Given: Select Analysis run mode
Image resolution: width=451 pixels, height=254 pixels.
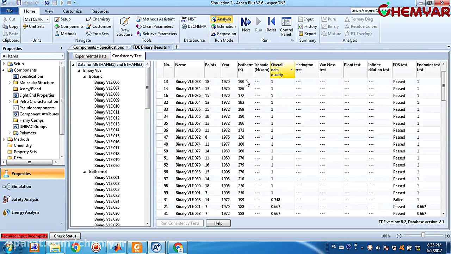Looking at the screenshot, I should 221,19.
